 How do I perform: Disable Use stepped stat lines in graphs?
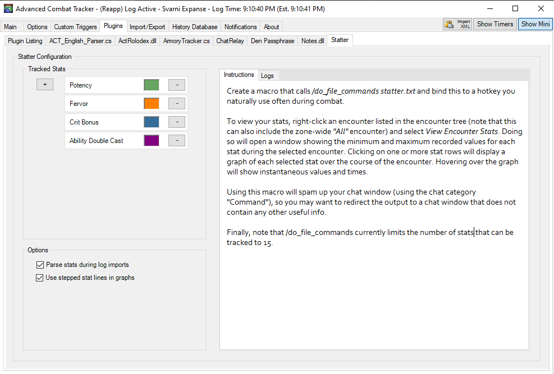40,277
